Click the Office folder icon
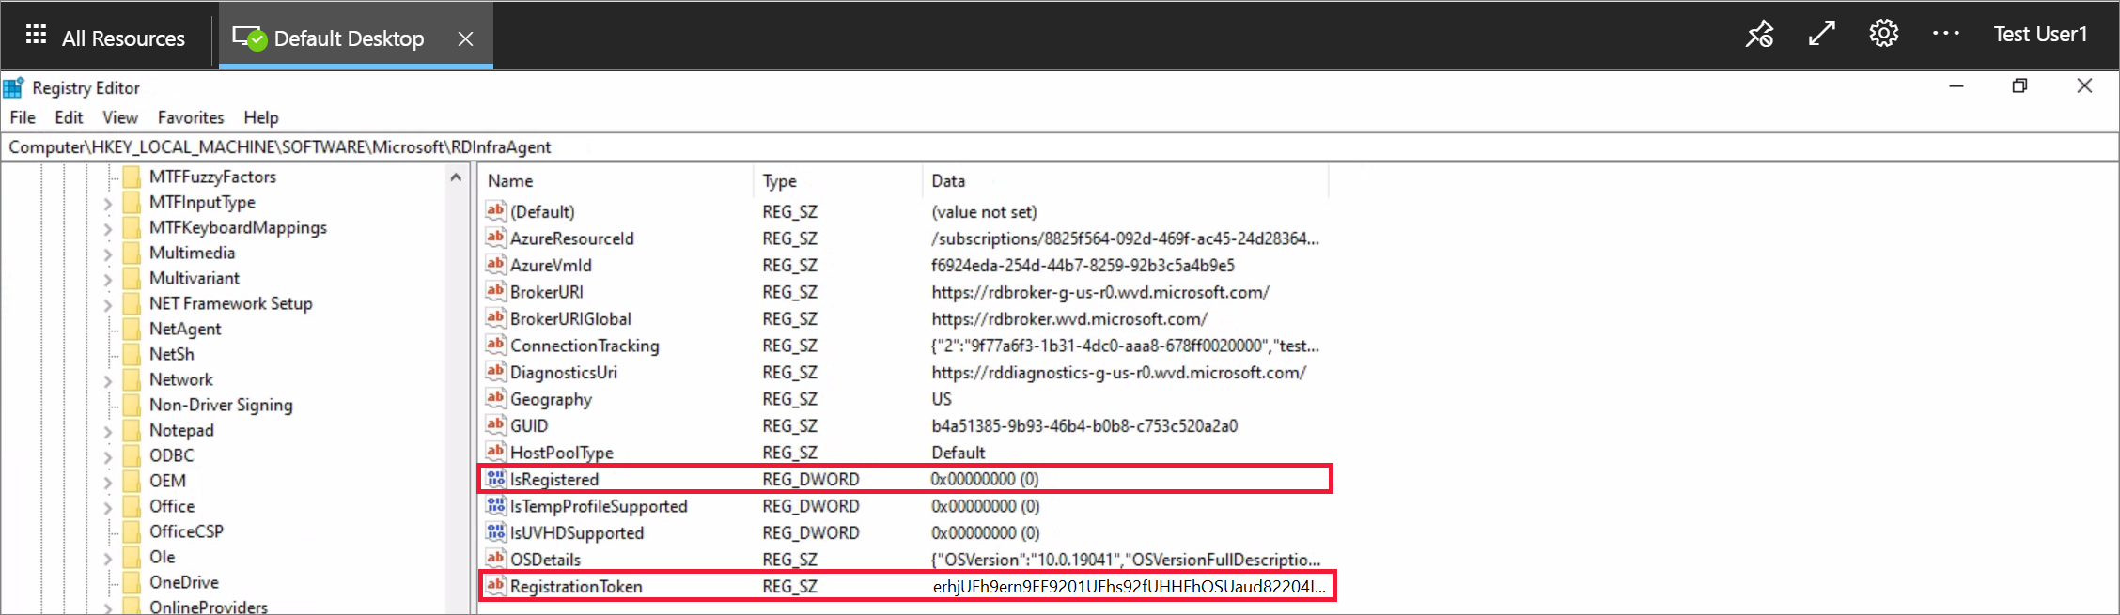 (x=132, y=506)
